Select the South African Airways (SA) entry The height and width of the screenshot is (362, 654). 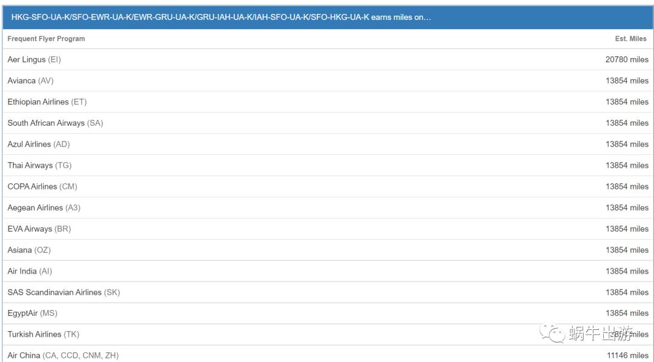click(x=55, y=123)
